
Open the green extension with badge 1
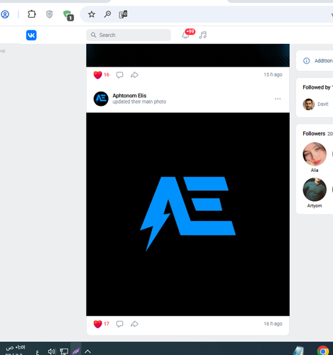[68, 15]
